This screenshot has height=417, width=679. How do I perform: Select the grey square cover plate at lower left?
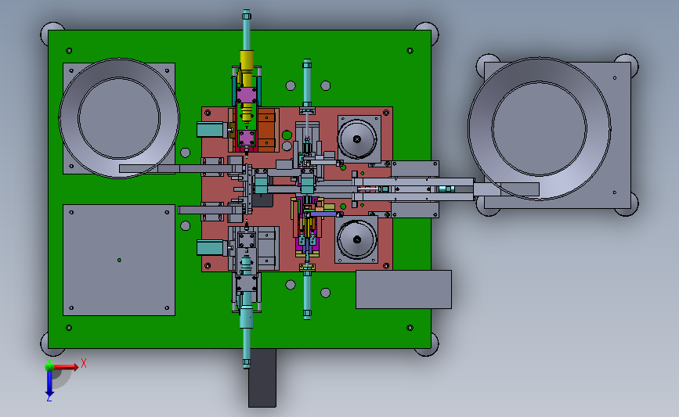[119, 260]
